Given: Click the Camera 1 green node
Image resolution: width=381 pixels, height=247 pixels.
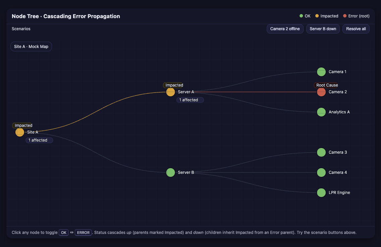Looking at the screenshot, I should click(x=321, y=71).
